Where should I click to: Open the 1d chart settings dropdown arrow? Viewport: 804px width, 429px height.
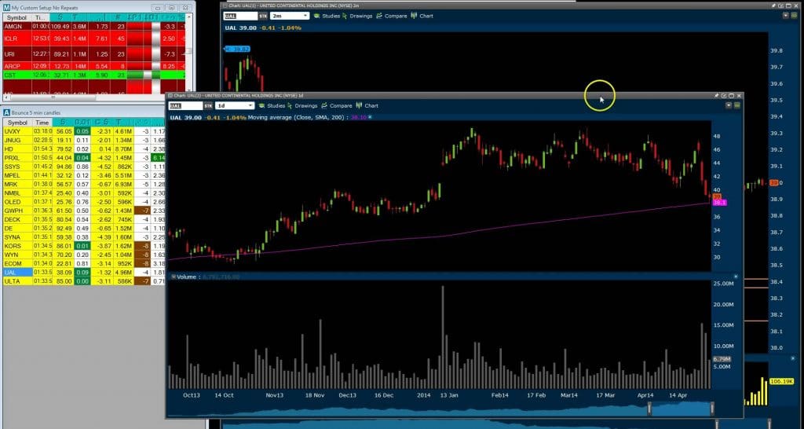728,106
